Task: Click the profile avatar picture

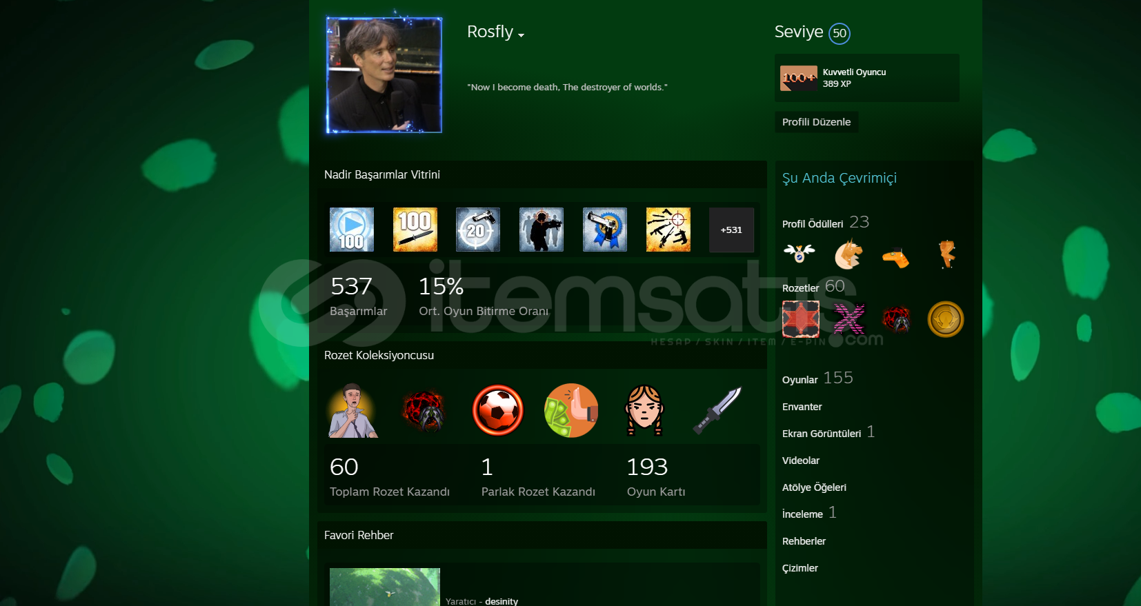Action: pos(384,75)
